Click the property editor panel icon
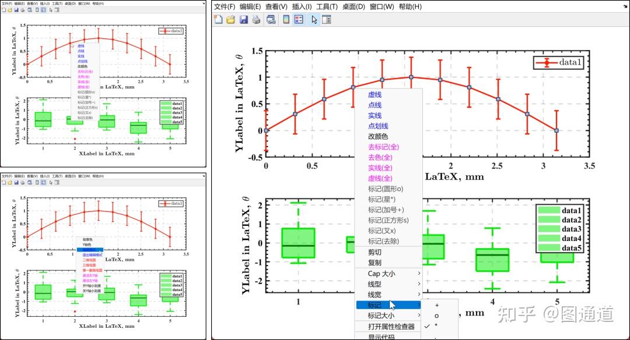This screenshot has height=340, width=630. [x=327, y=19]
